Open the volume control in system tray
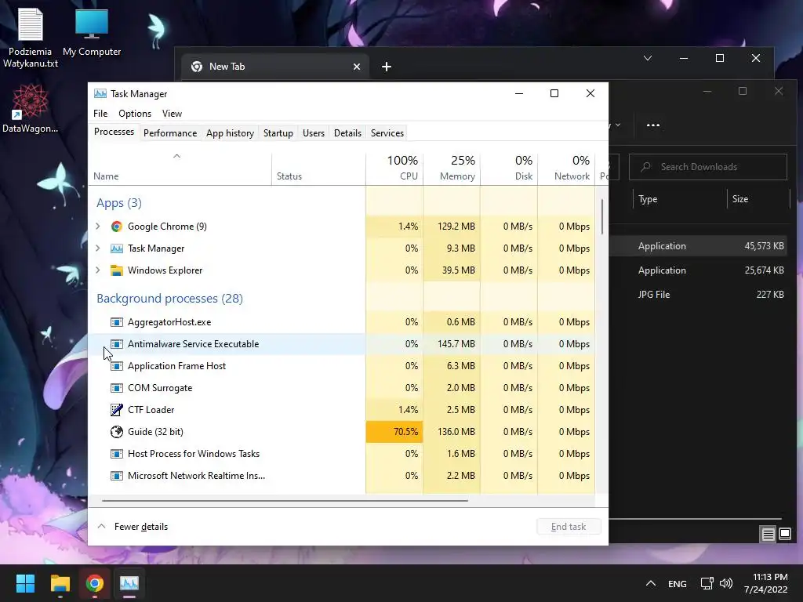 tap(725, 583)
